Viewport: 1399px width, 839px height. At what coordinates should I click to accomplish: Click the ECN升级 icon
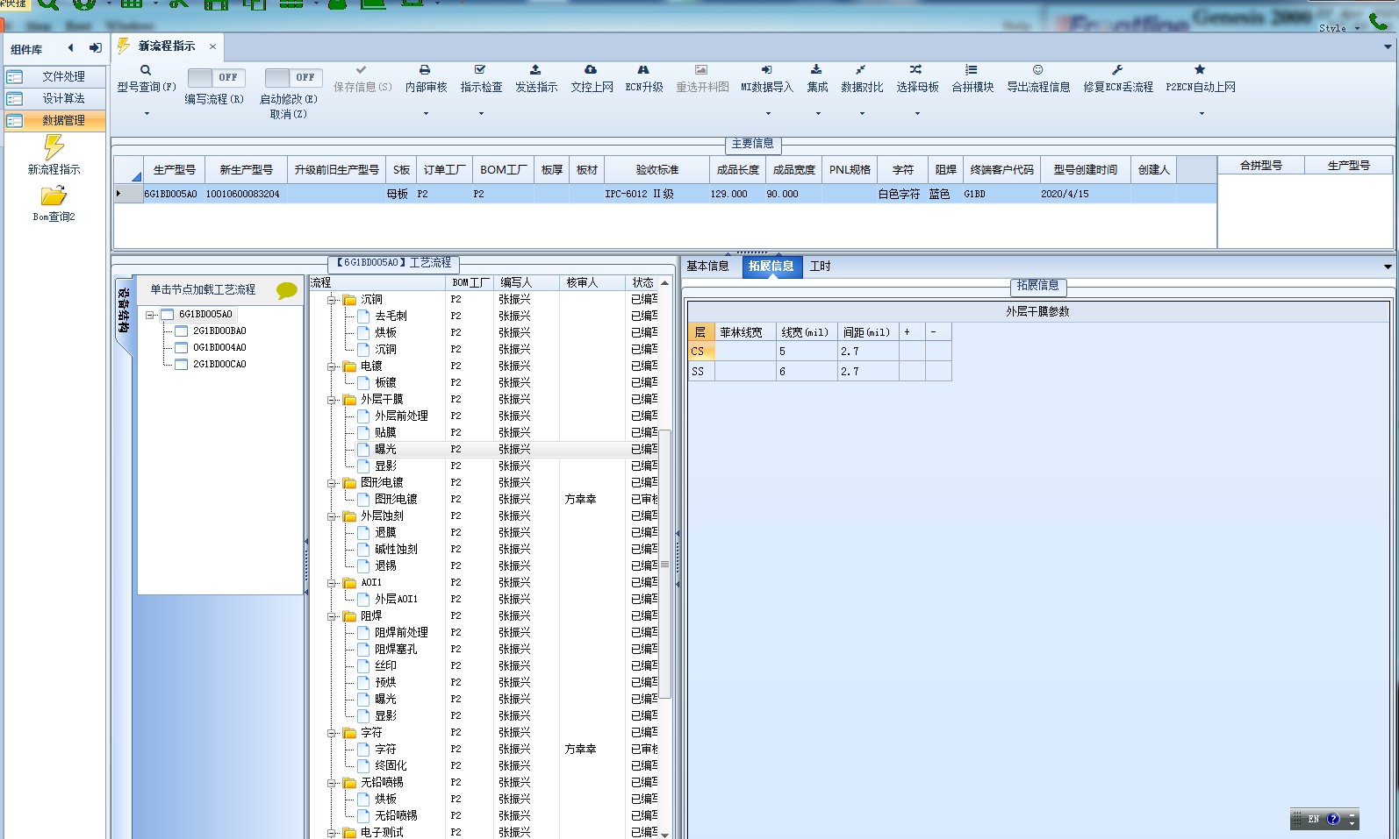tap(643, 69)
